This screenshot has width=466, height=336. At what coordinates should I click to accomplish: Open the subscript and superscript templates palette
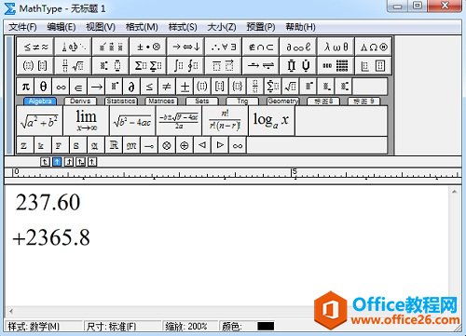pyautogui.click(x=111, y=65)
